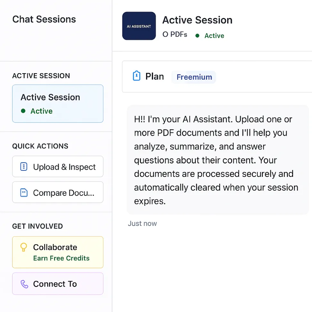
Task: Click the Compare Documents file icon
Action: tap(24, 193)
